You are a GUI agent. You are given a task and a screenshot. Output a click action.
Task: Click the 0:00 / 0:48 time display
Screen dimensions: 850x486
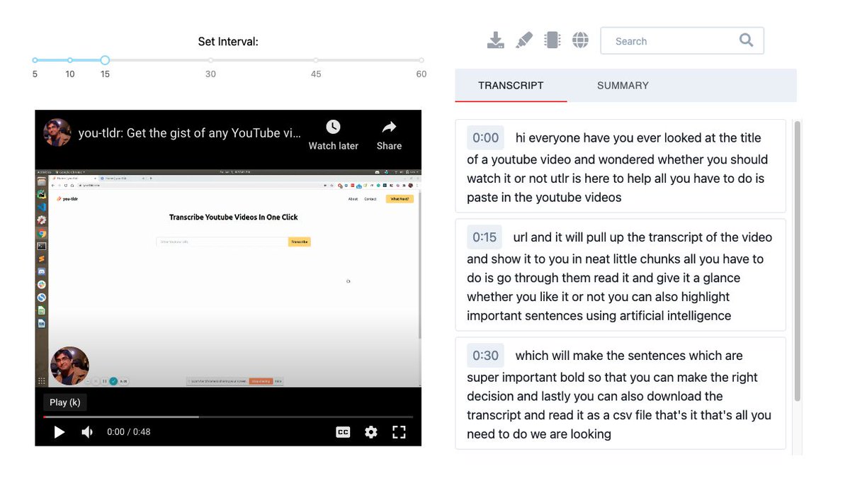pos(129,431)
